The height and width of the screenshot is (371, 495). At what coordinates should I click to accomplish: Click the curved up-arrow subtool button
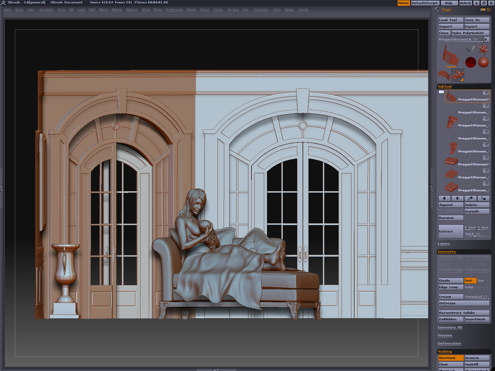point(471,198)
